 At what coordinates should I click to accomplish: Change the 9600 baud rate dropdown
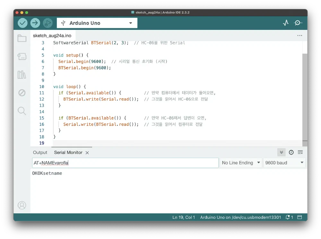[x=284, y=163]
